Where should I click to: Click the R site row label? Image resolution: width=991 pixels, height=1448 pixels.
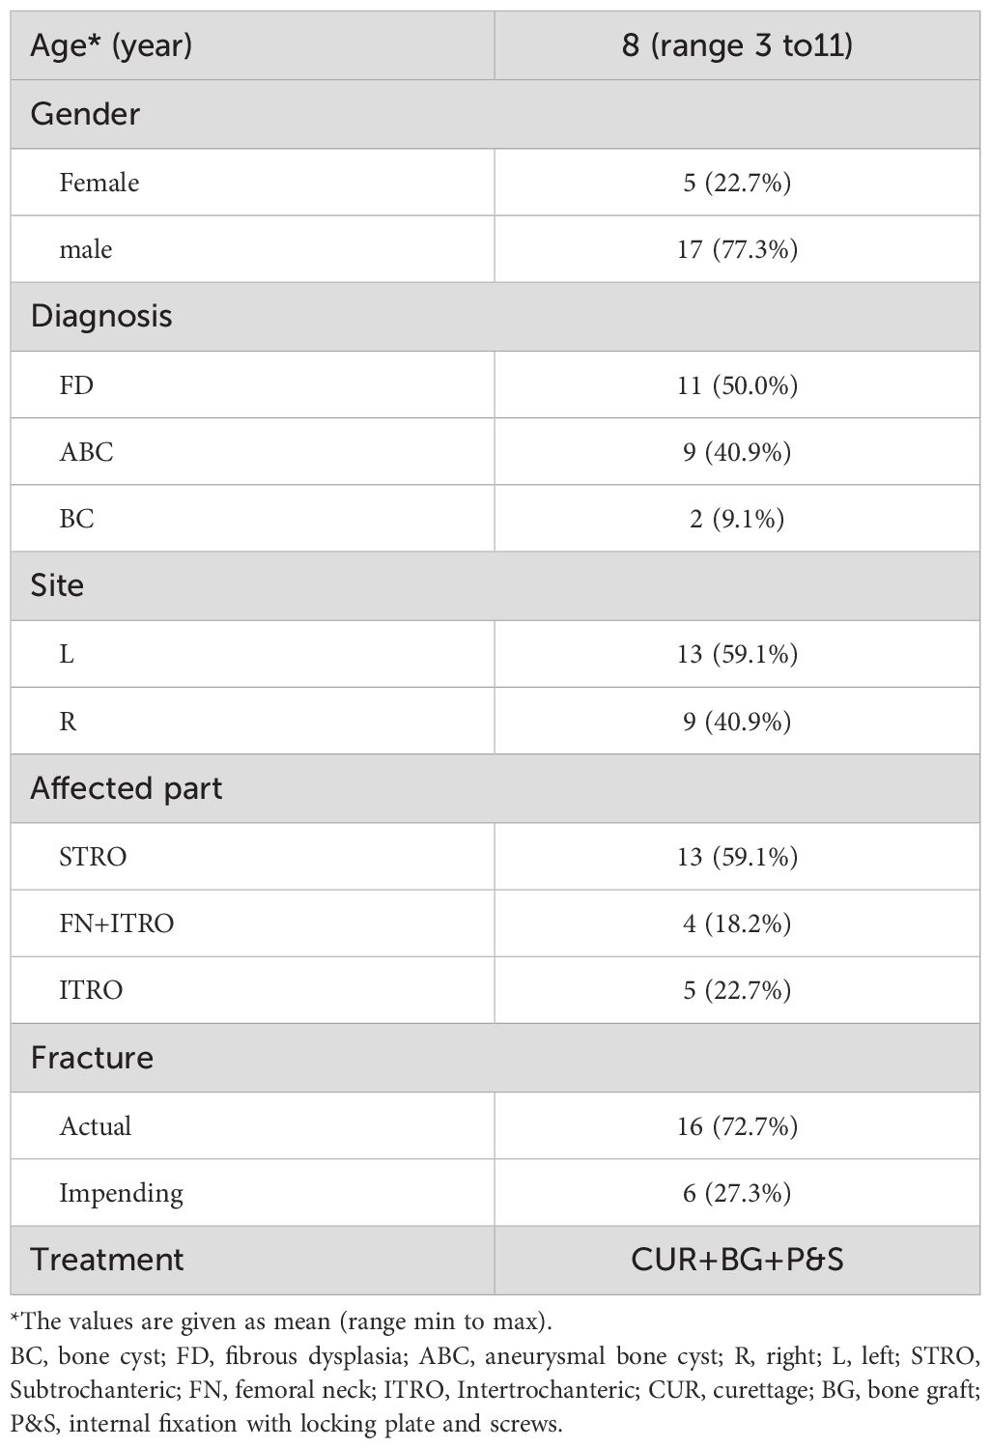pos(68,722)
